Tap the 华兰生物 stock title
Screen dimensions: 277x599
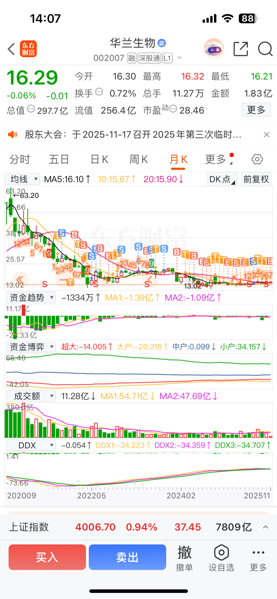click(x=132, y=43)
